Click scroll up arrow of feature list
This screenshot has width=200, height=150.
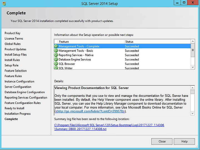(193, 41)
